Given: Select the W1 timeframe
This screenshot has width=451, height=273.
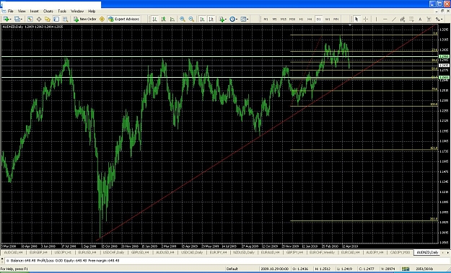Looking at the screenshot, I should point(328,19).
